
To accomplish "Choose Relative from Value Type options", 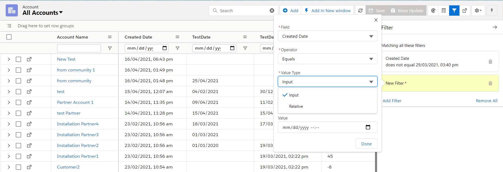I will coord(296,106).
